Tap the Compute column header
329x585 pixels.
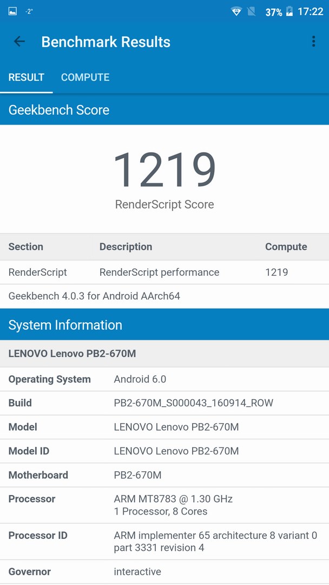tap(286, 246)
